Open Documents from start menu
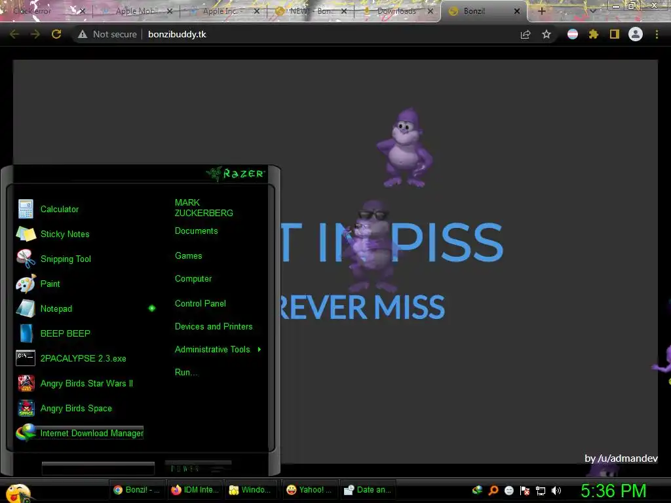The image size is (671, 503). [197, 231]
